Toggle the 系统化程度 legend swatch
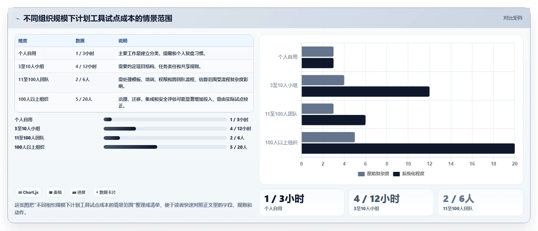538x231 pixels. [396, 174]
